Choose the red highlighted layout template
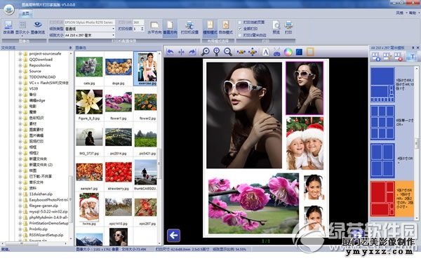The width and height of the screenshot is (421, 261). (382, 199)
